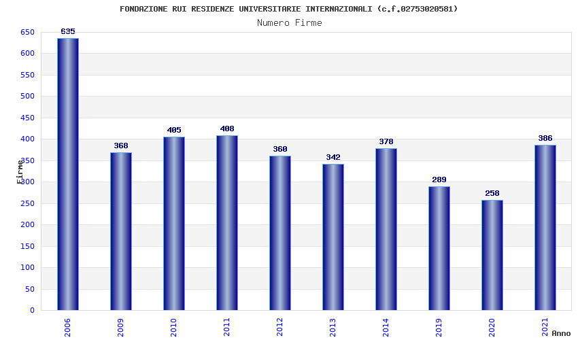The height and width of the screenshot is (340, 578).
Task: Click the data label 386
Action: 545,138
